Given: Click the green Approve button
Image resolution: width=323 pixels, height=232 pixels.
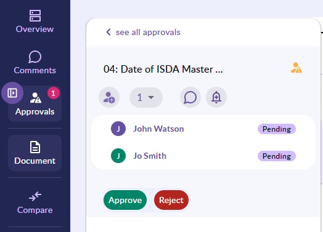Looking at the screenshot, I should [x=125, y=200].
